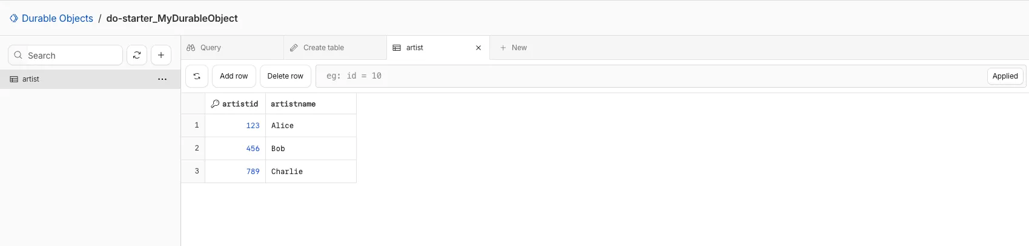Select the cell containing Alice
Screen dimensions: 1029x246
click(x=310, y=126)
